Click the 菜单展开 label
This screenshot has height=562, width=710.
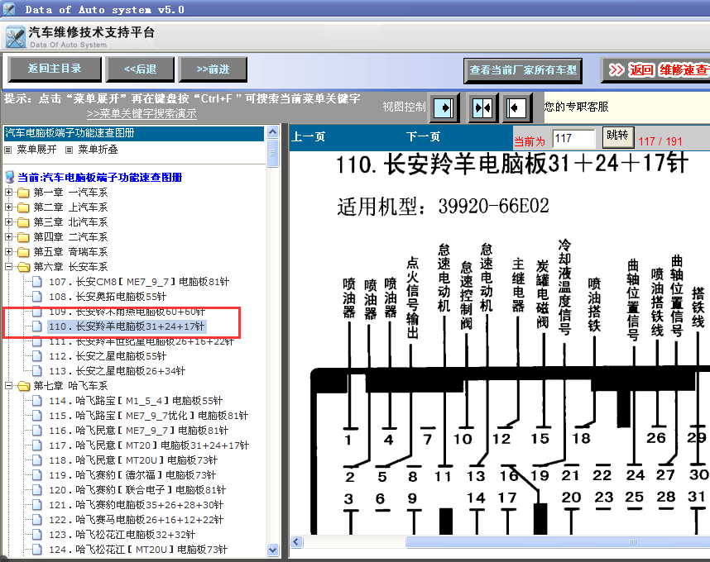(36, 150)
